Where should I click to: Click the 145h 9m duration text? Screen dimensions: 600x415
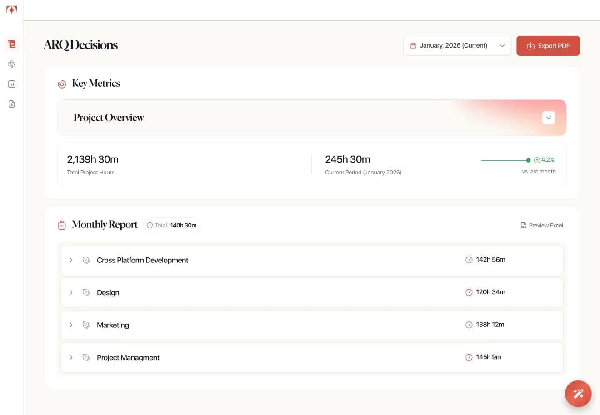(489, 357)
